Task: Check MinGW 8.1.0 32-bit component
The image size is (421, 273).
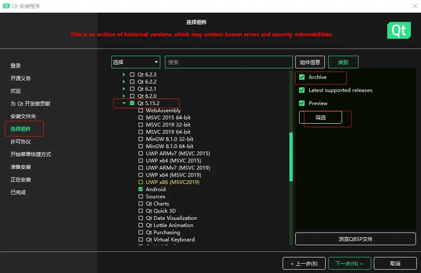Action: (140, 139)
